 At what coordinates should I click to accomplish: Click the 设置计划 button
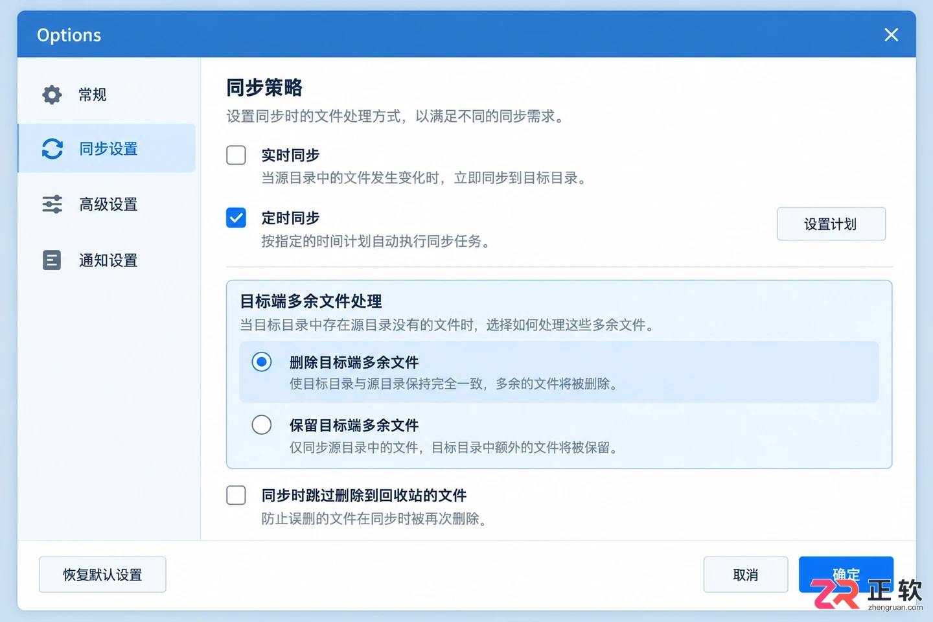click(831, 224)
